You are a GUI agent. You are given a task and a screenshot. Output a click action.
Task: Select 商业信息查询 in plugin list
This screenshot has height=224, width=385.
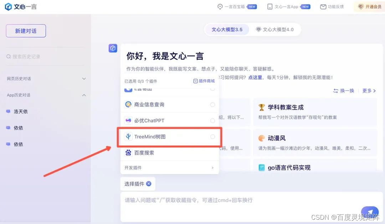(170, 104)
